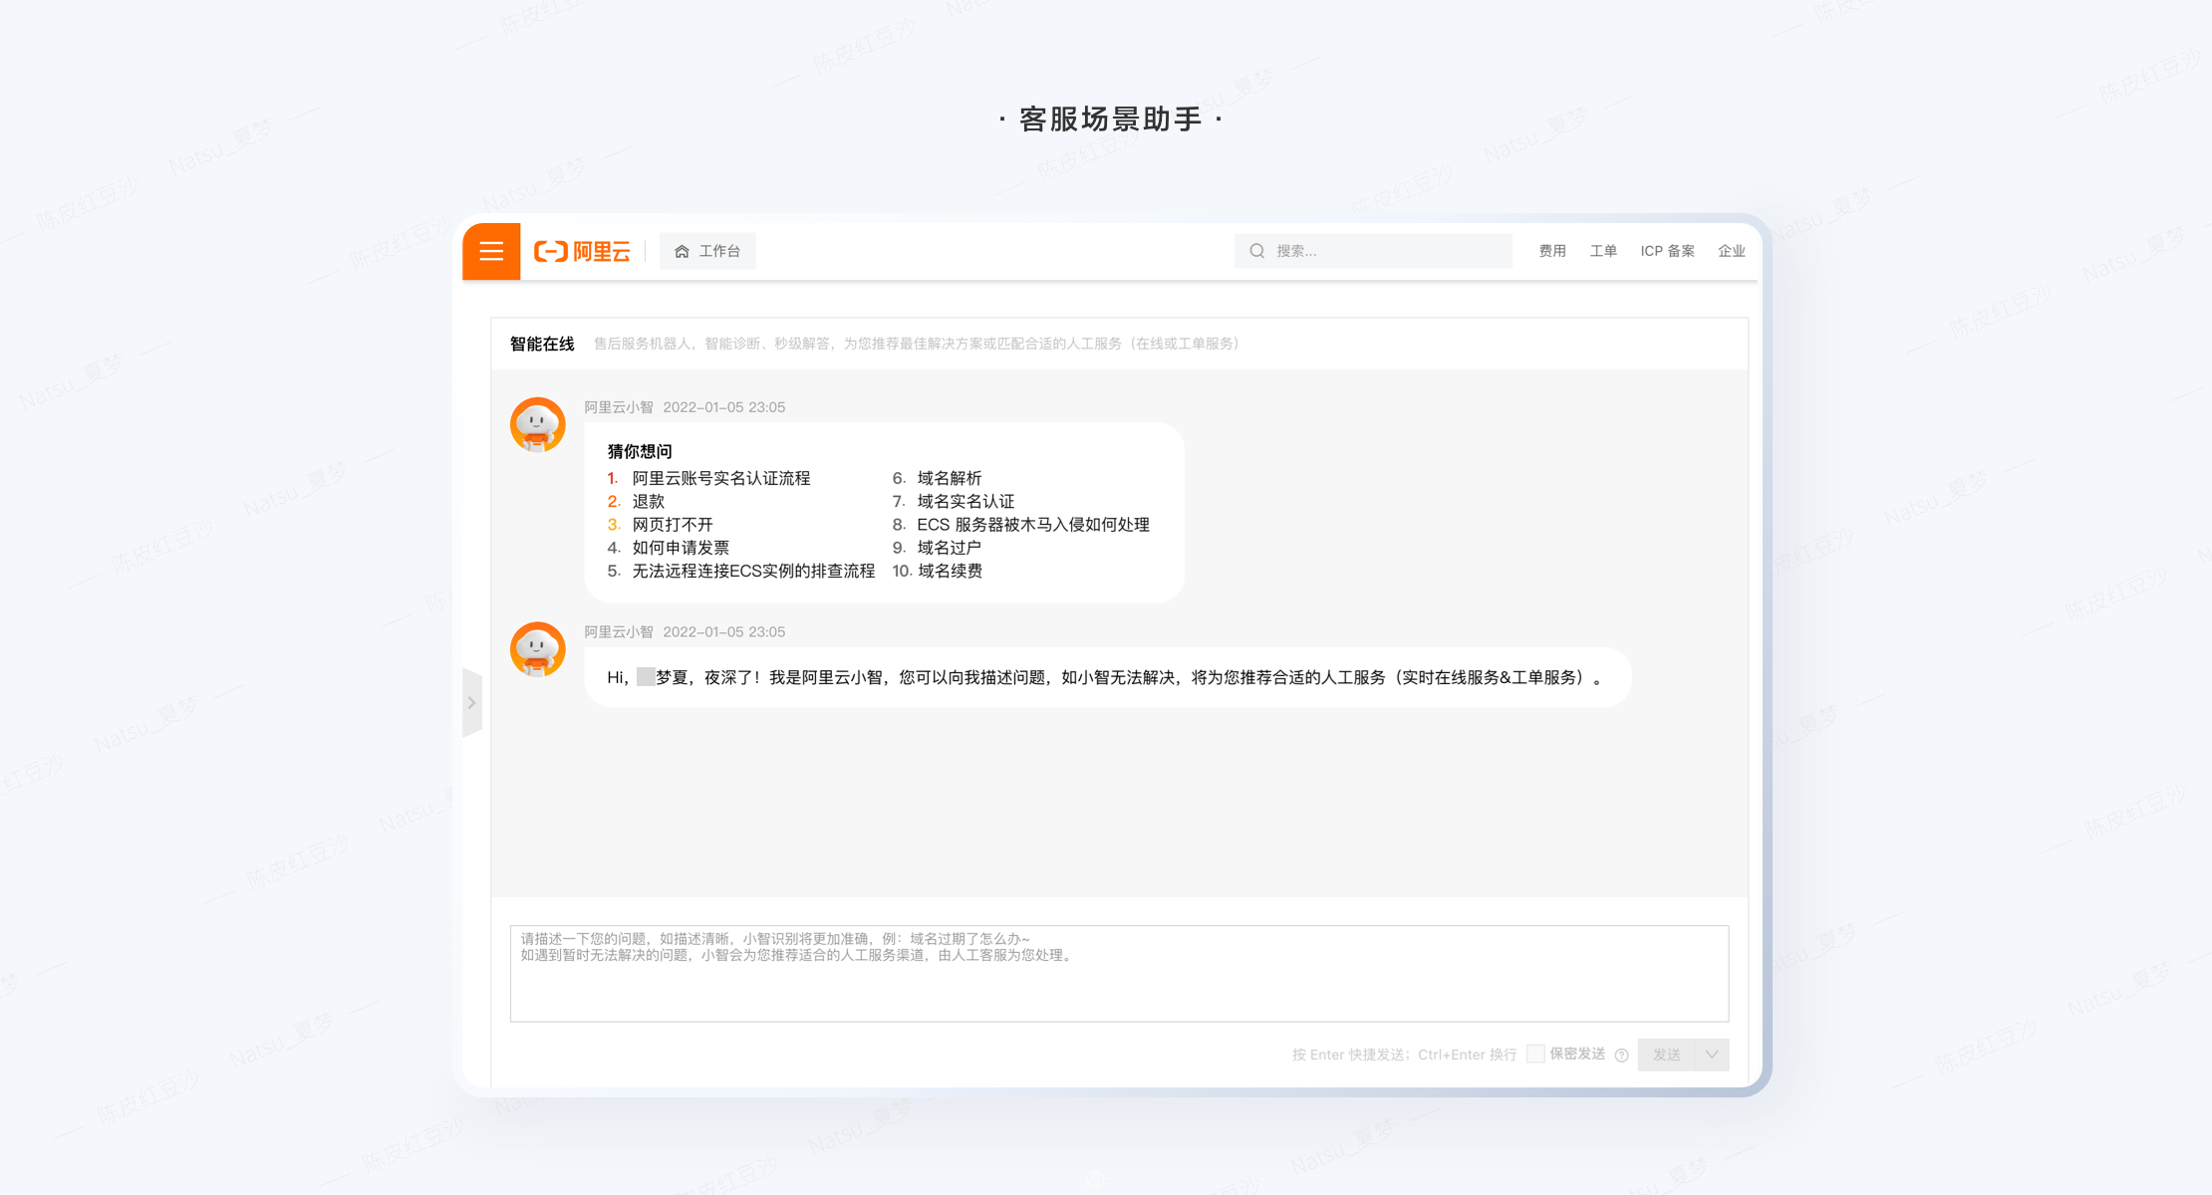Select the 网页打不开 question

(x=673, y=524)
